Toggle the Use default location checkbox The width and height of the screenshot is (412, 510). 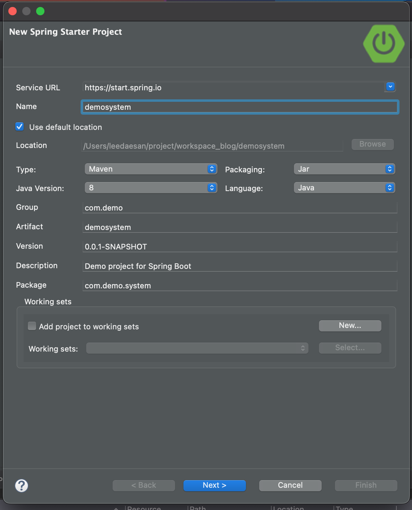pos(20,127)
